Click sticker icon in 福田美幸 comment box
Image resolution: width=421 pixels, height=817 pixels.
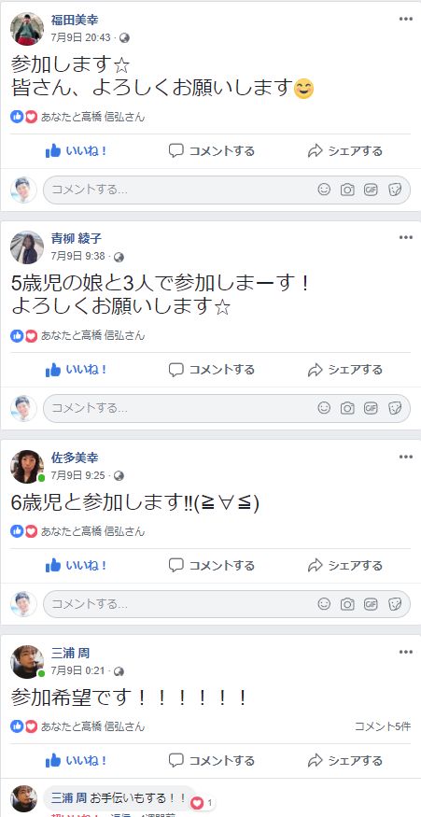click(x=395, y=190)
